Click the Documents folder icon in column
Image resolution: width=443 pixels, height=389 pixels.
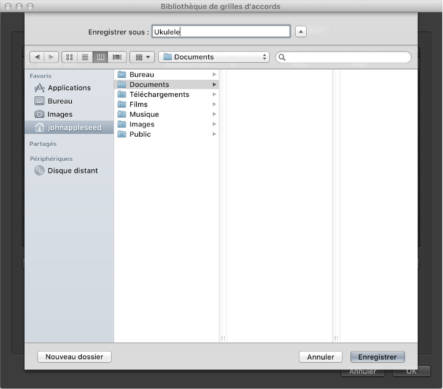[x=121, y=85]
